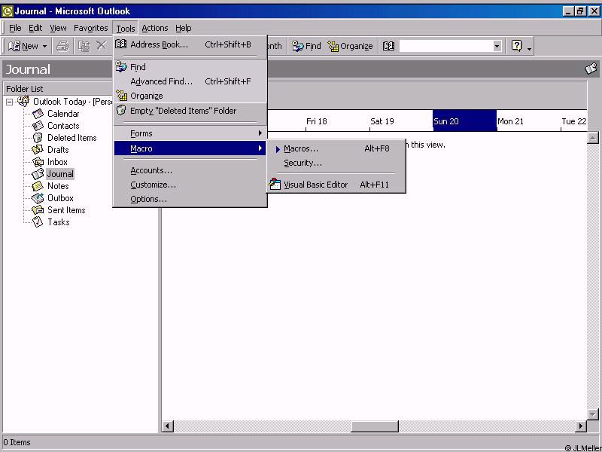Open the Favorites menu

[x=90, y=28]
